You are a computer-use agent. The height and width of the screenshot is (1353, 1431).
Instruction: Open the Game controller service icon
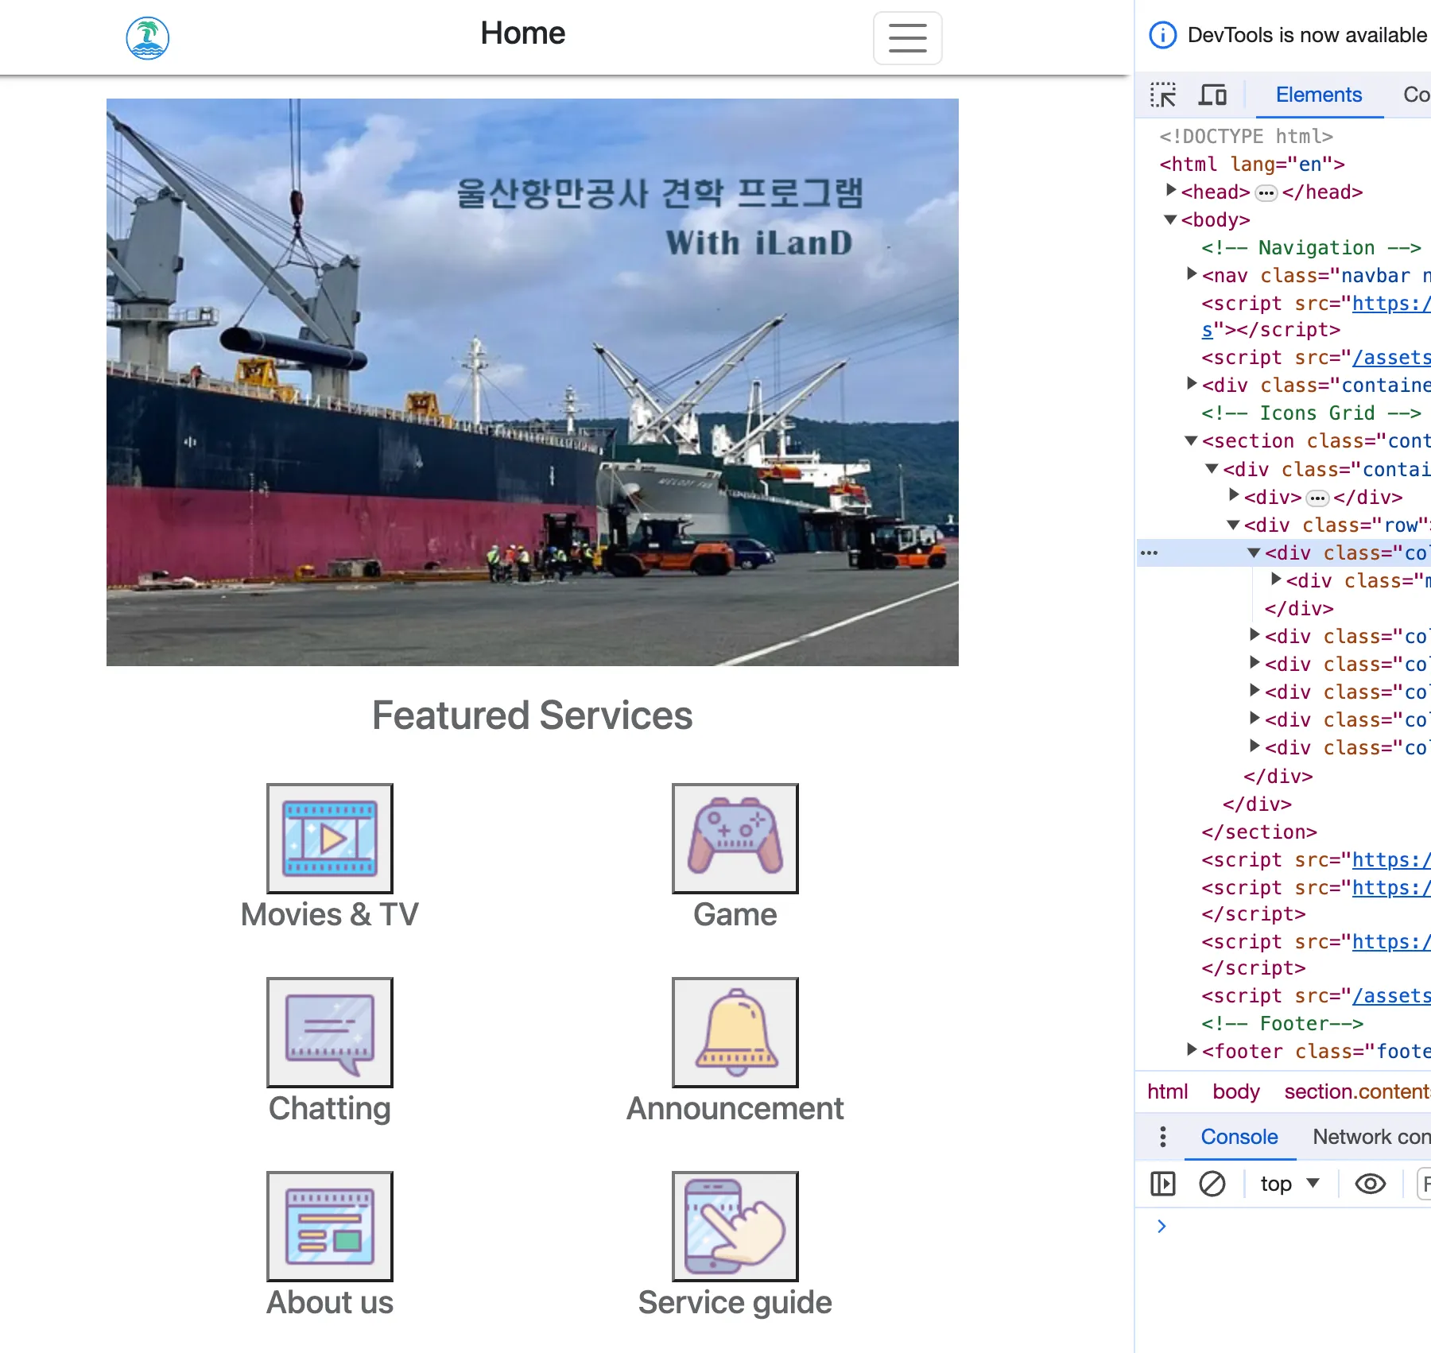point(735,839)
